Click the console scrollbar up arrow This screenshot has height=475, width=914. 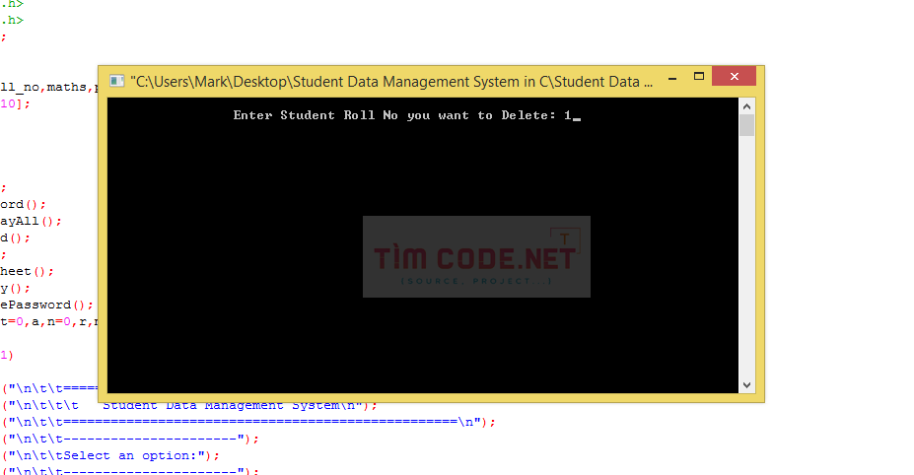(746, 106)
